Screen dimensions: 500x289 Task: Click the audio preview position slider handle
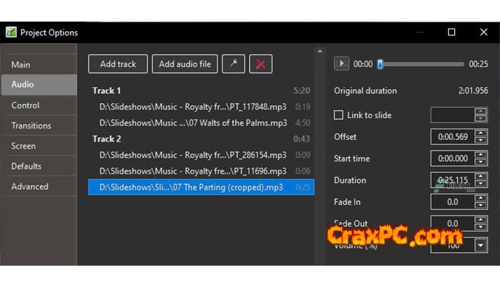click(380, 64)
